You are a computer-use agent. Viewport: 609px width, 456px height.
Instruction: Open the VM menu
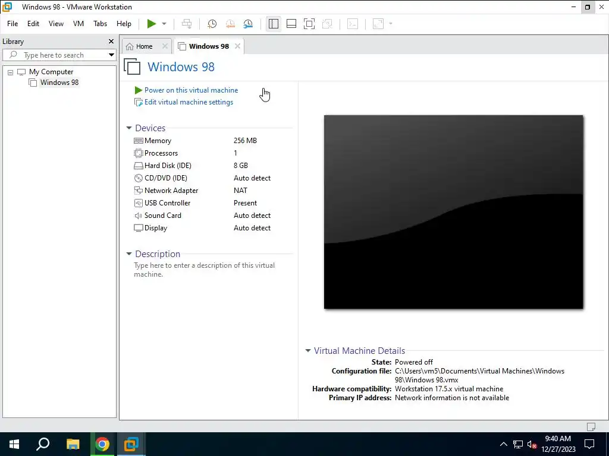(79, 24)
